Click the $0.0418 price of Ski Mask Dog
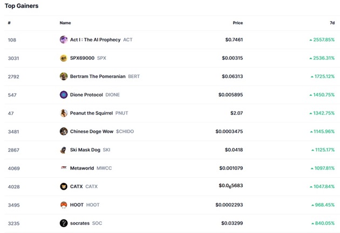This screenshot has height=233, width=340. click(234, 150)
